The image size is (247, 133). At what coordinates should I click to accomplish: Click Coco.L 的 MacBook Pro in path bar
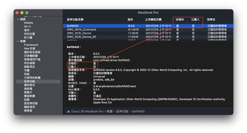click(x=87, y=111)
